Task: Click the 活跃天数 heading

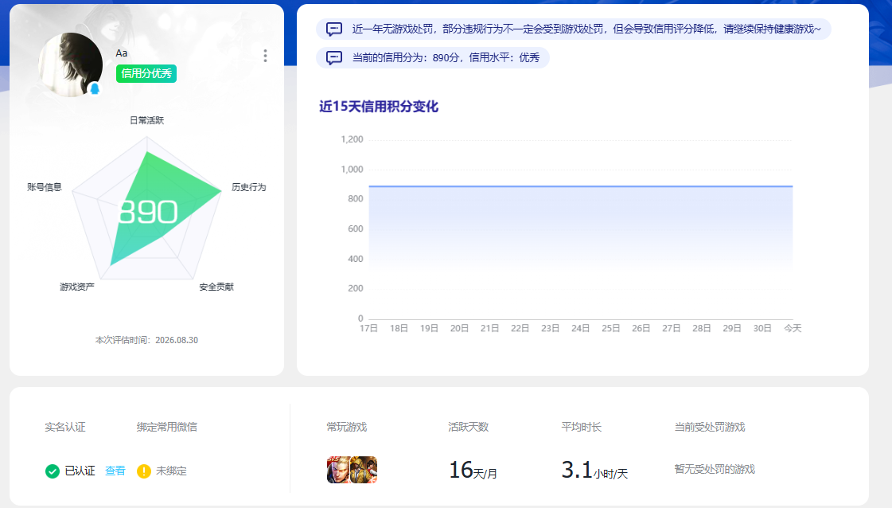Action: (468, 427)
